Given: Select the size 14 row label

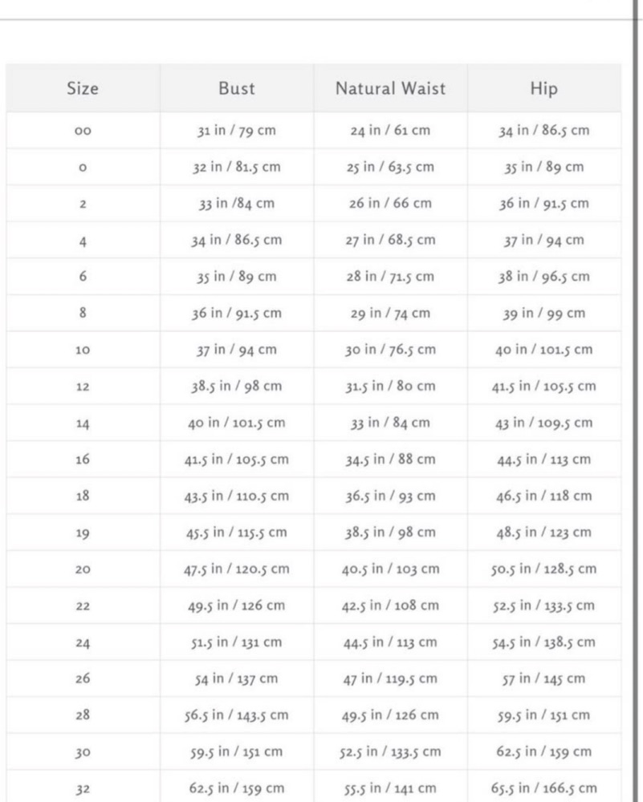Looking at the screenshot, I should [83, 423].
